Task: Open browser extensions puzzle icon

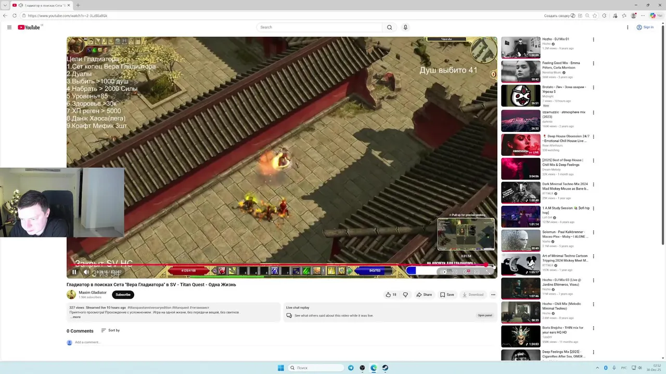Action: click(604, 16)
